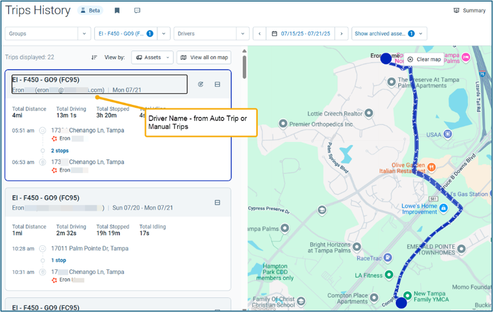Click the sort order icon
This screenshot has width=493, height=312.
94,57
